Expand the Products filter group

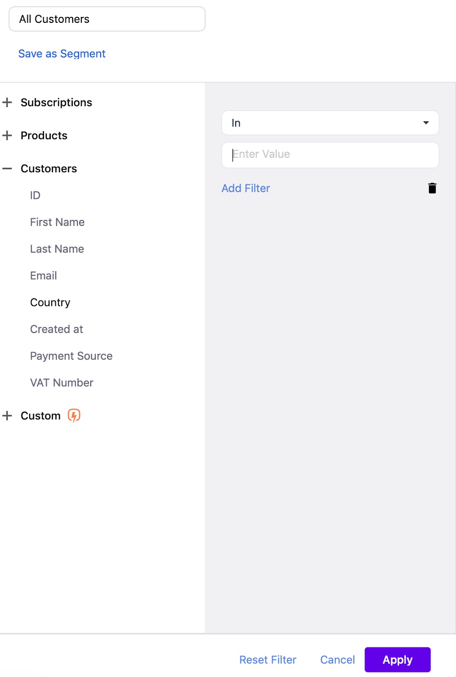click(x=7, y=135)
